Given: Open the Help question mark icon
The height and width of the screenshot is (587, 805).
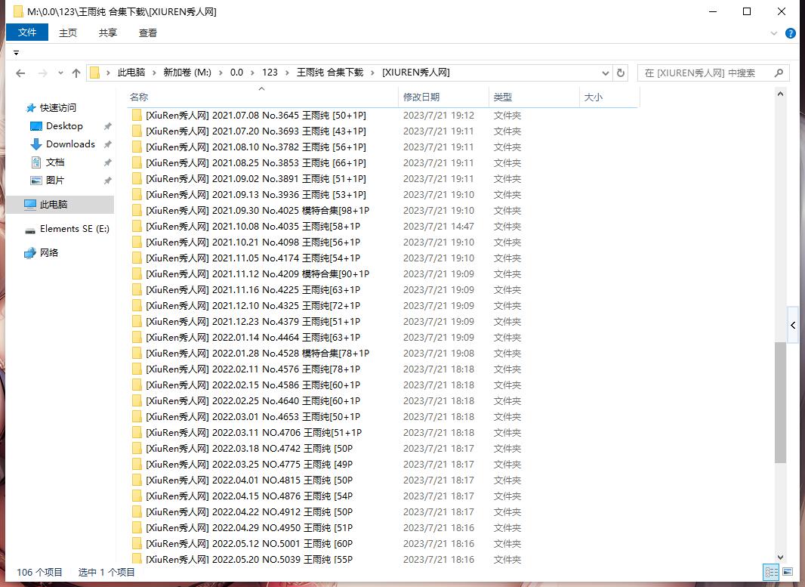Looking at the screenshot, I should tap(791, 33).
